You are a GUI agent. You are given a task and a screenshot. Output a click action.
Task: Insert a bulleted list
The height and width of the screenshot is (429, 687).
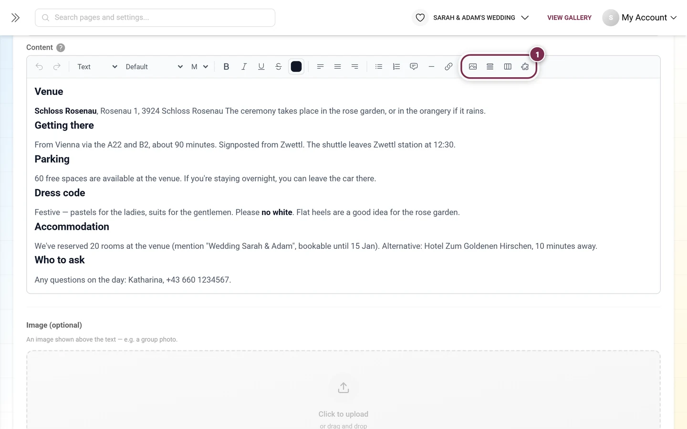(379, 67)
